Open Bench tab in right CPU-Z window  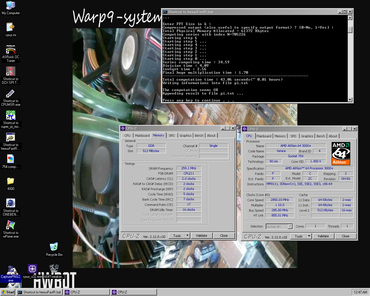(x=321, y=136)
